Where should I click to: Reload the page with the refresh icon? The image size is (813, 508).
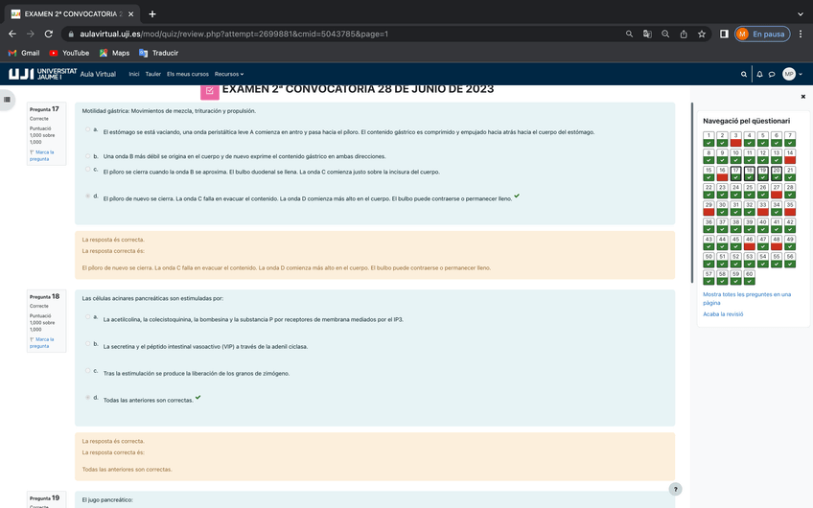tap(48, 34)
